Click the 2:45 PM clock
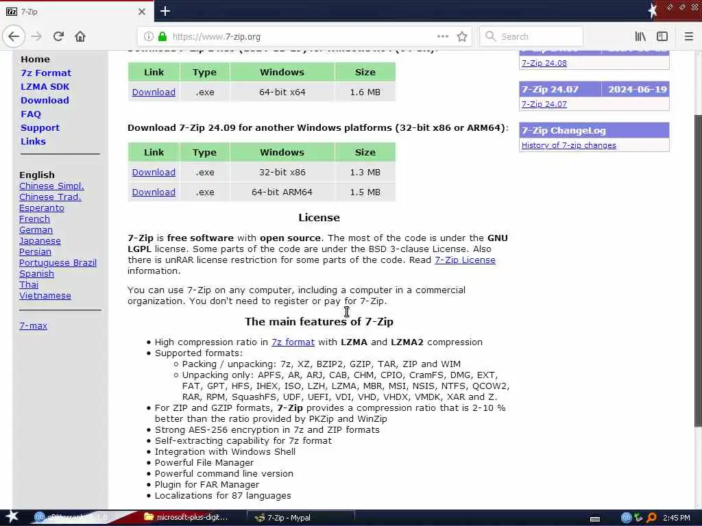Screen dimensions: 702x526 [677, 518]
